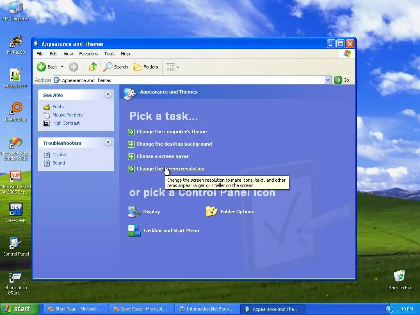
Task: Open the Tools menu
Action: (x=109, y=54)
